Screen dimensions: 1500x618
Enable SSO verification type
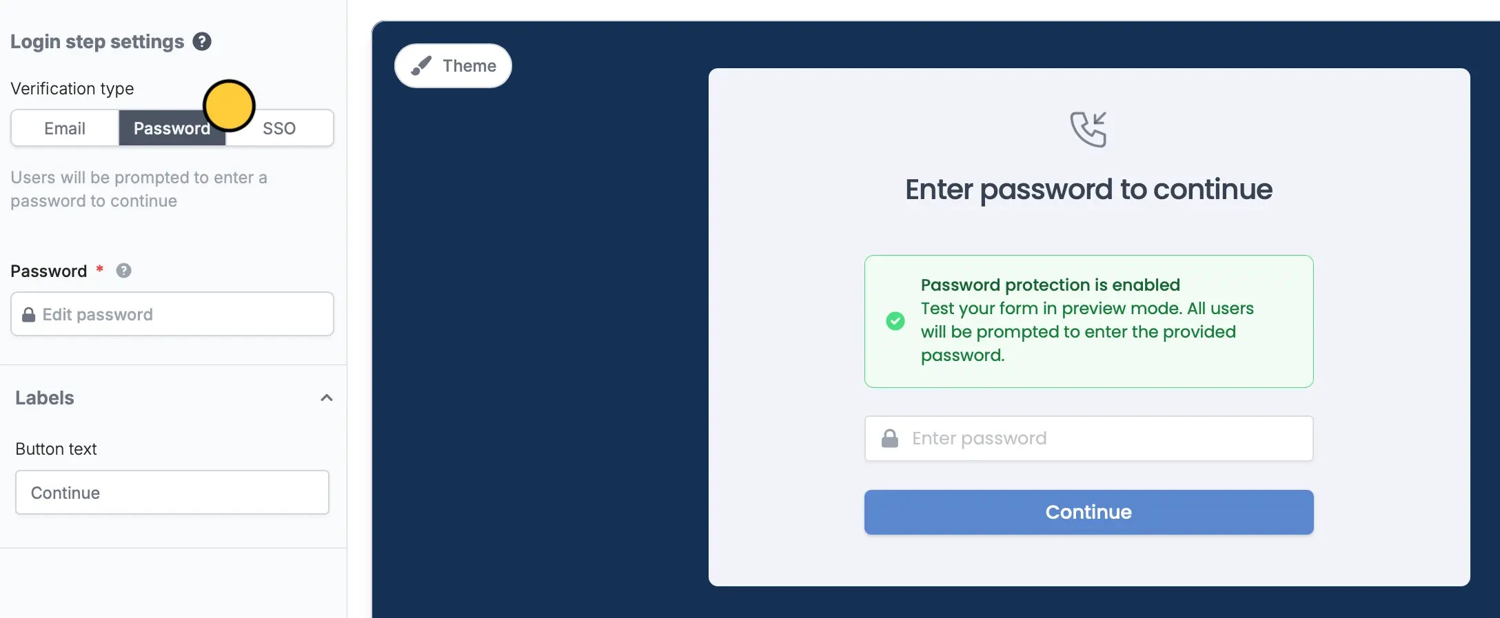pos(278,128)
